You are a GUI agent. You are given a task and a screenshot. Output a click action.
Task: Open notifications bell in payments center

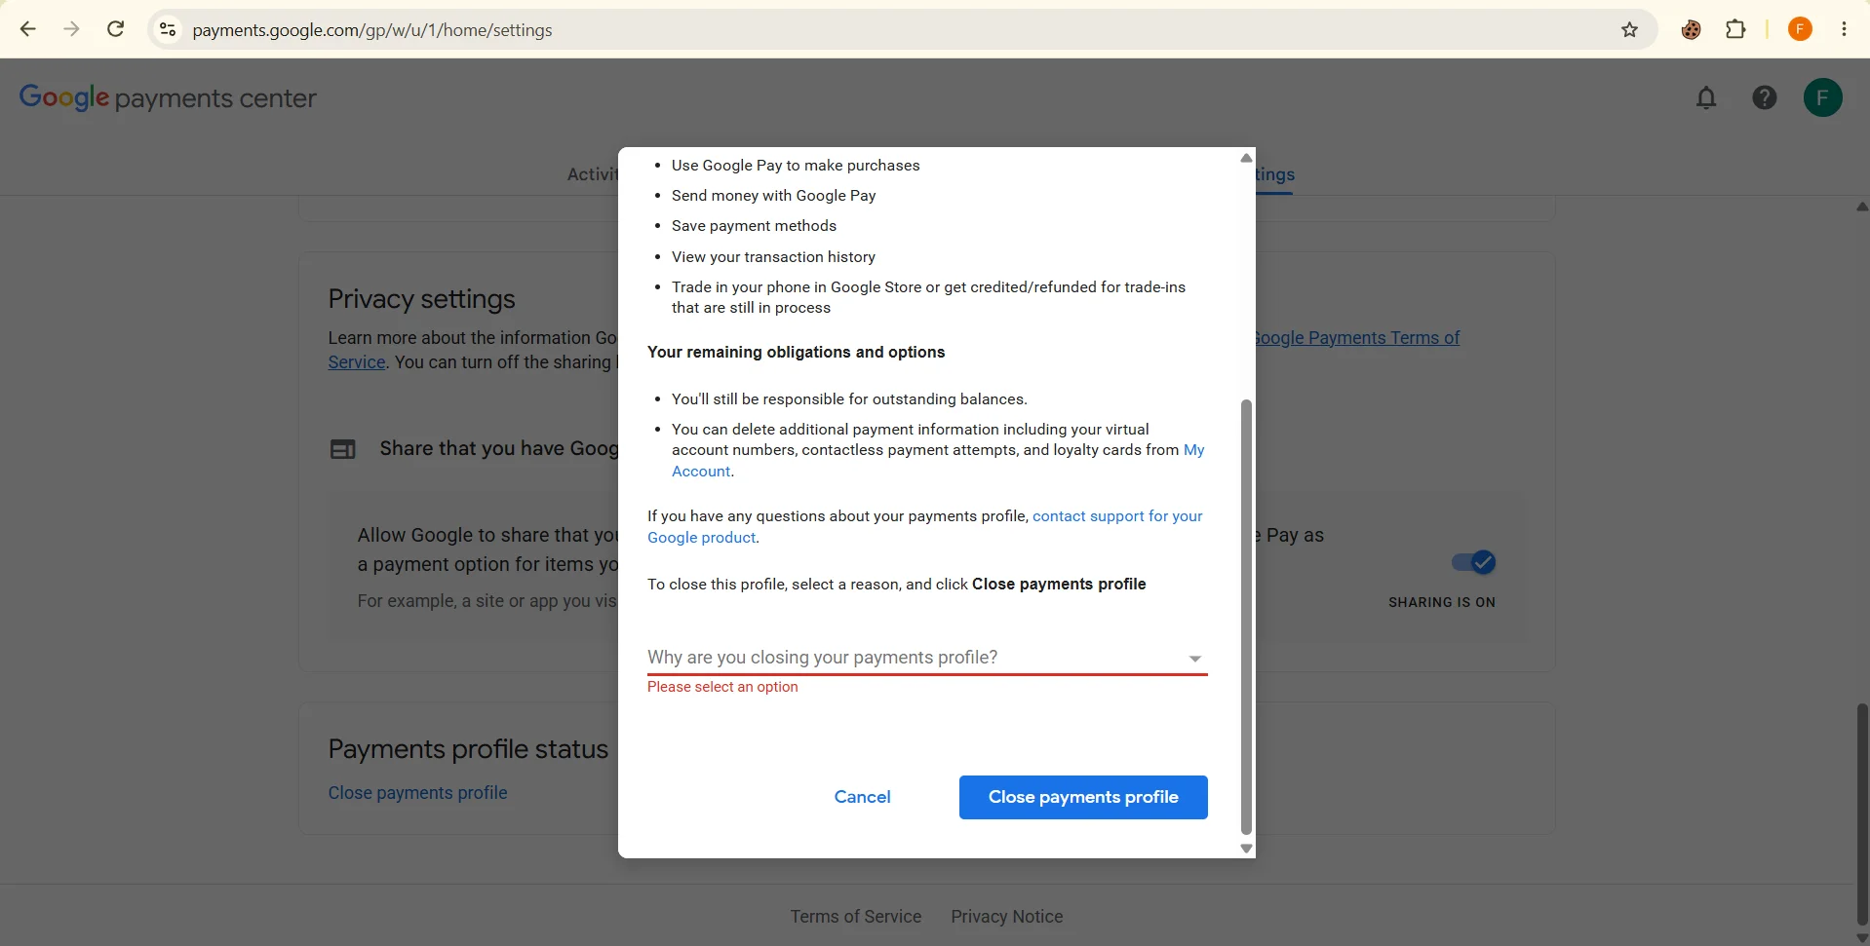click(1705, 97)
